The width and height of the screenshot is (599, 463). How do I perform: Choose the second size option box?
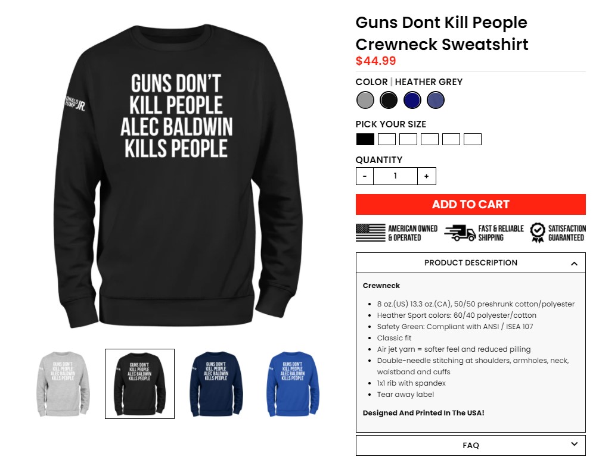point(387,139)
